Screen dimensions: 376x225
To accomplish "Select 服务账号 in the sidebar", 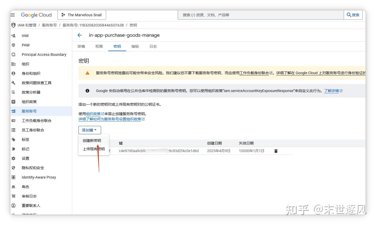I will click(29, 111).
